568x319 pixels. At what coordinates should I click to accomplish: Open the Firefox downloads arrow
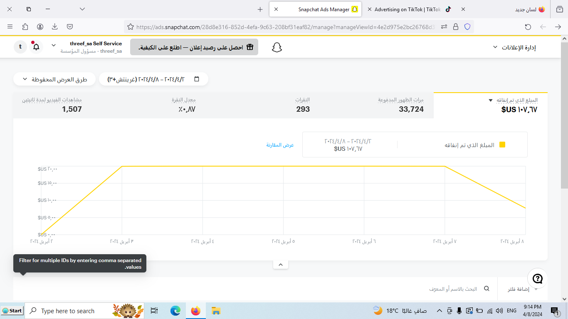(x=55, y=27)
